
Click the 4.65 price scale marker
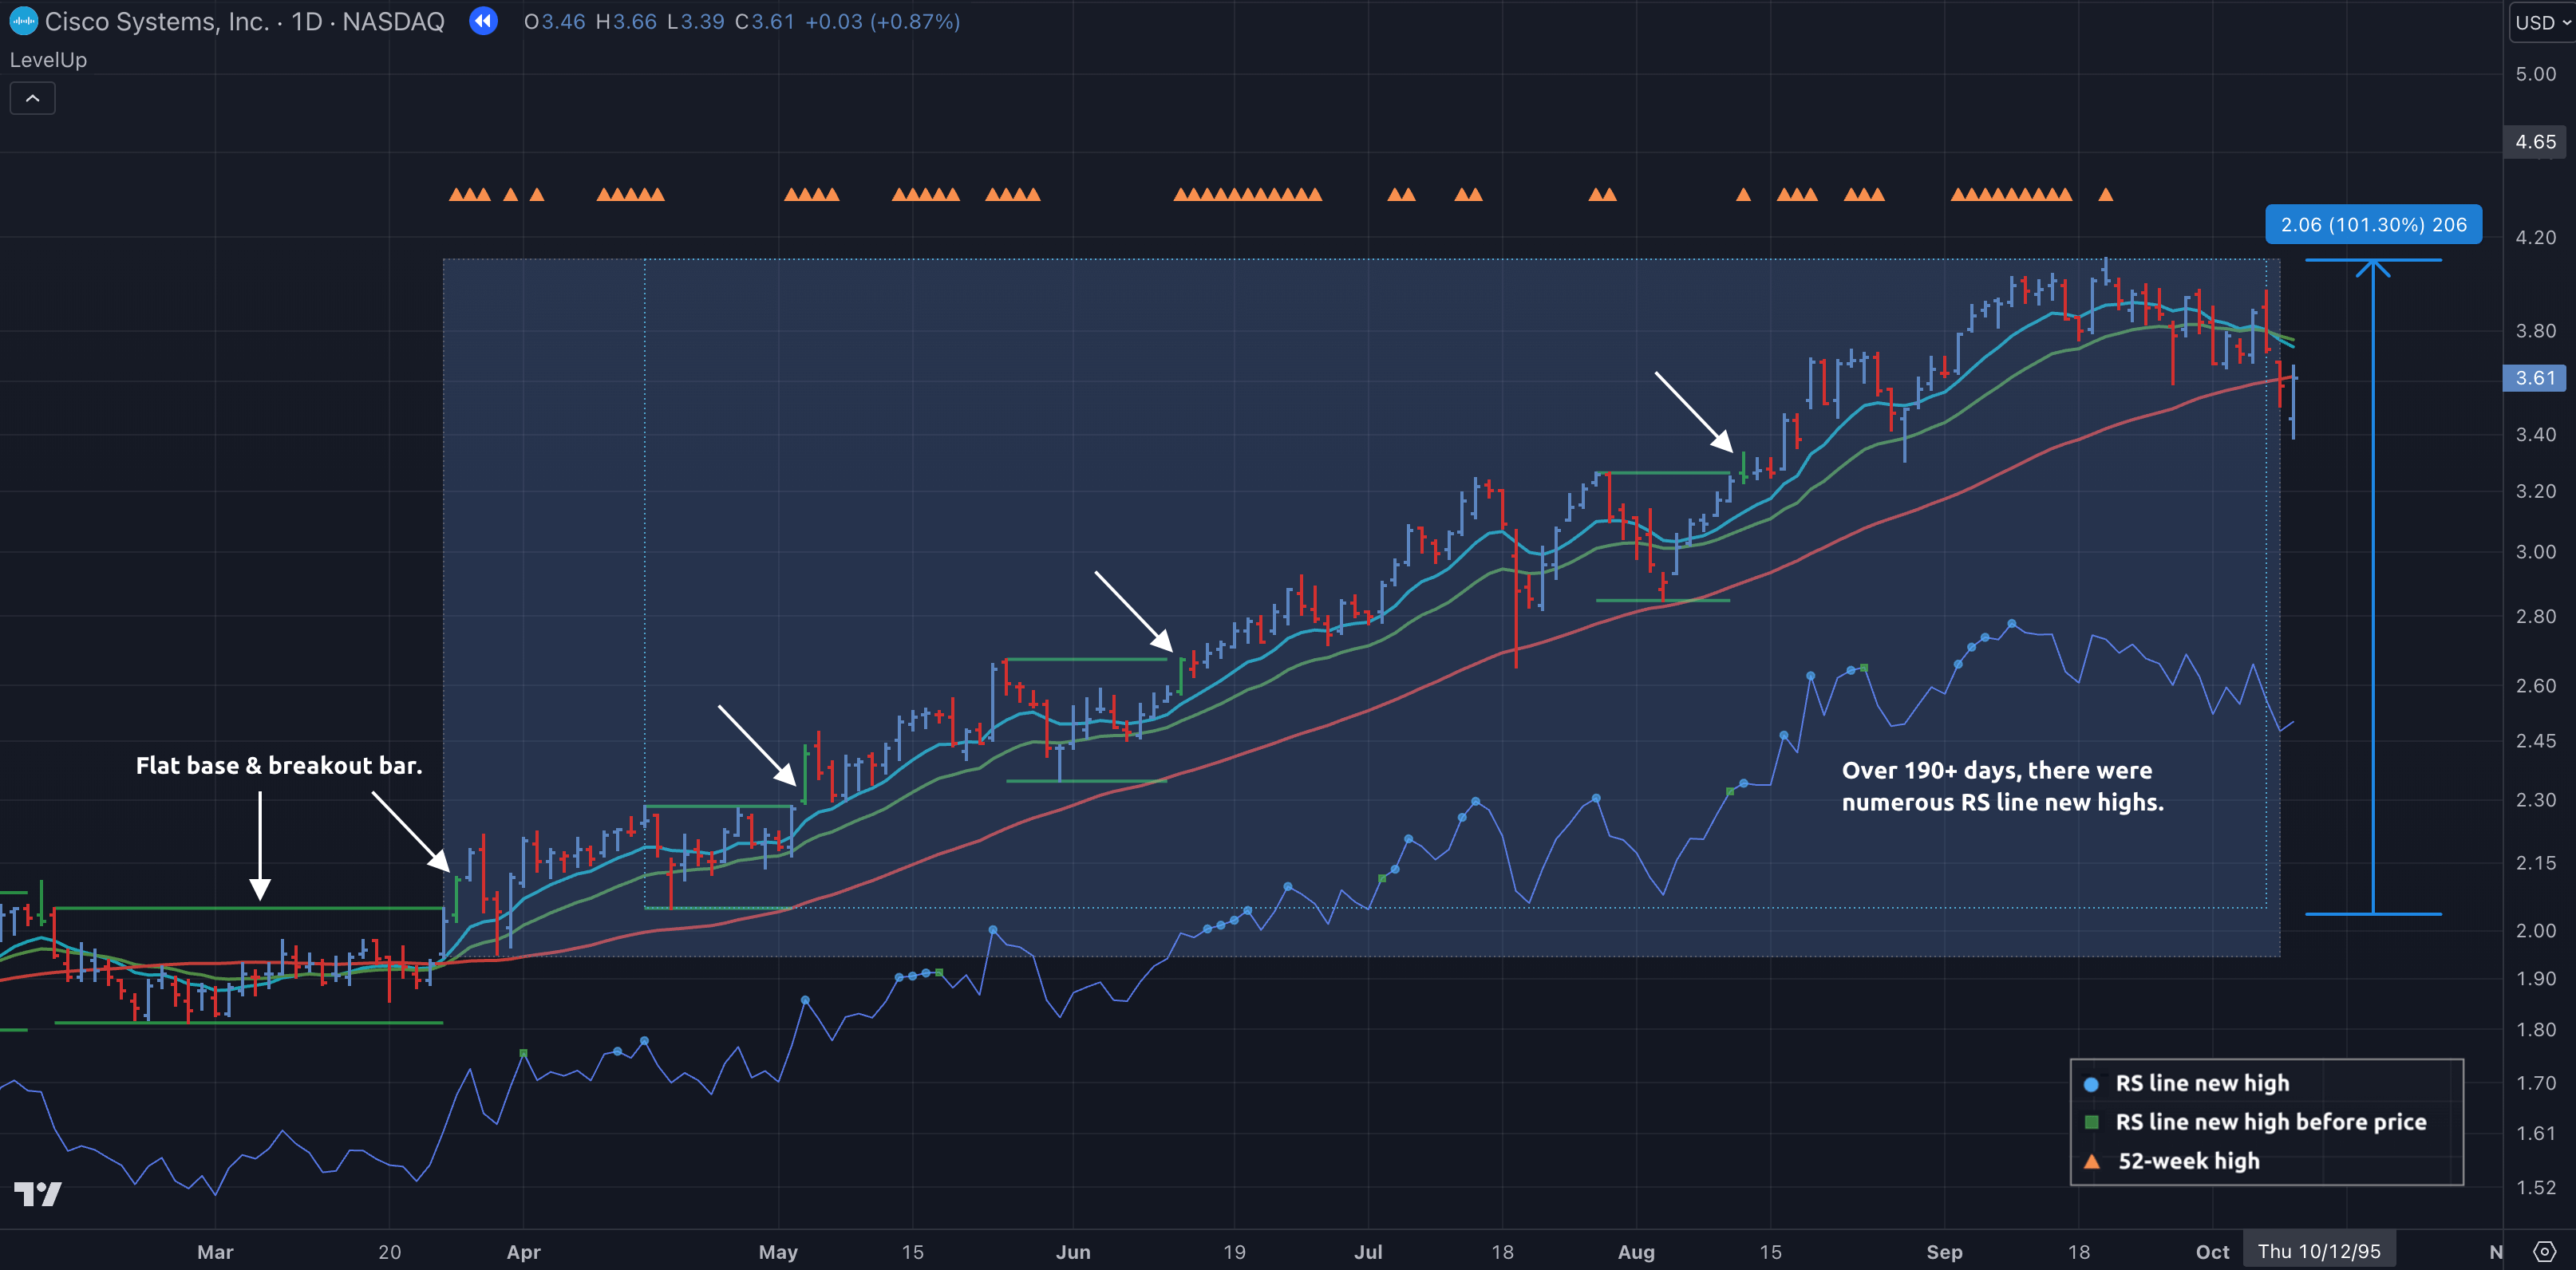pyautogui.click(x=2534, y=142)
